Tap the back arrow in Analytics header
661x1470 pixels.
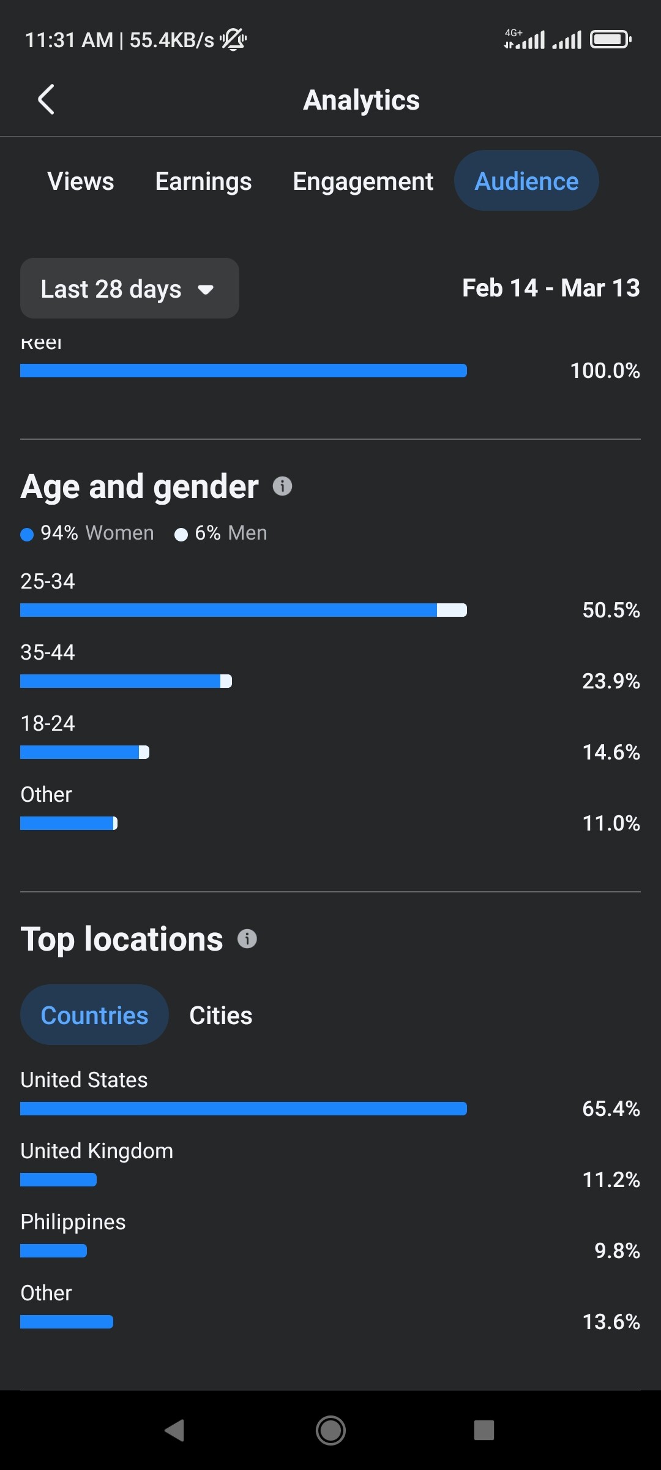click(47, 99)
